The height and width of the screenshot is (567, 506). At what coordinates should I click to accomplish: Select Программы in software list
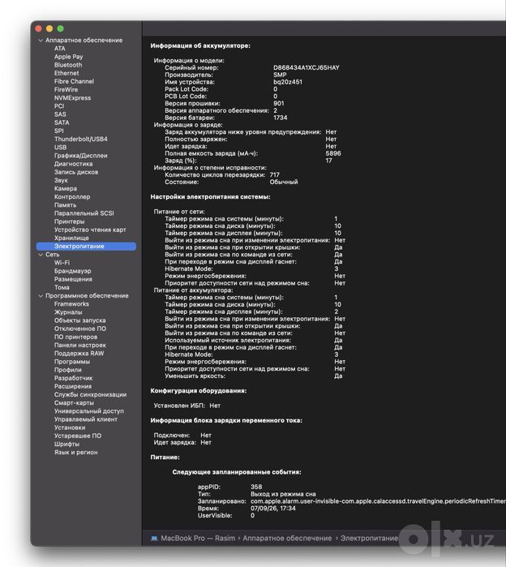coord(72,362)
